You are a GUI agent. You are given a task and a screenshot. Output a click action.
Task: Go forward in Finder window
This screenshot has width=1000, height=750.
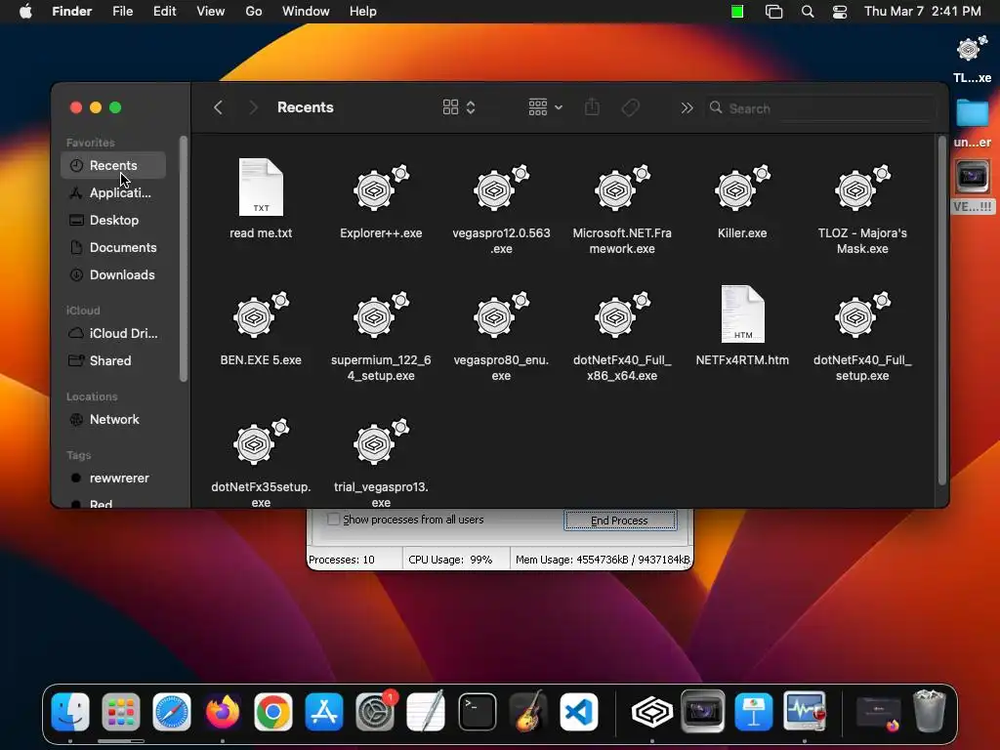(x=253, y=107)
